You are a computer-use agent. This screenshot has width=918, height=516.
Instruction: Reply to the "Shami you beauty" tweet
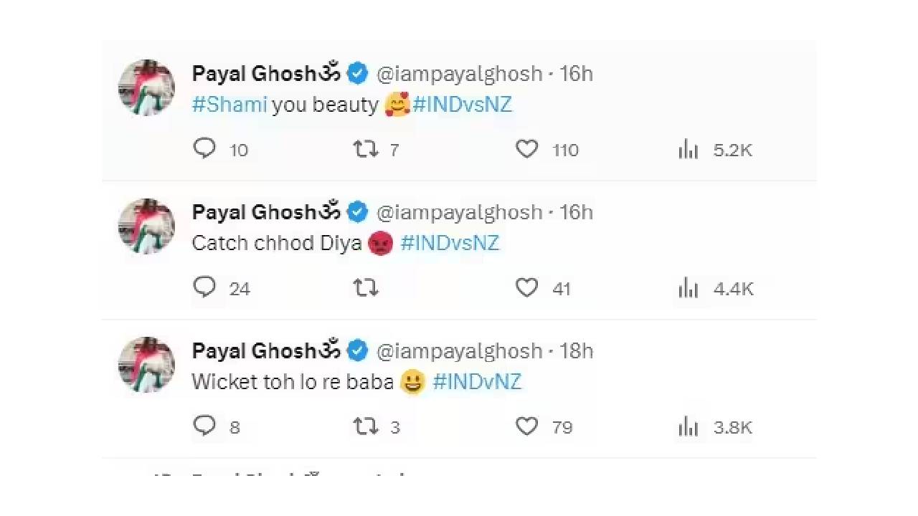pos(204,148)
